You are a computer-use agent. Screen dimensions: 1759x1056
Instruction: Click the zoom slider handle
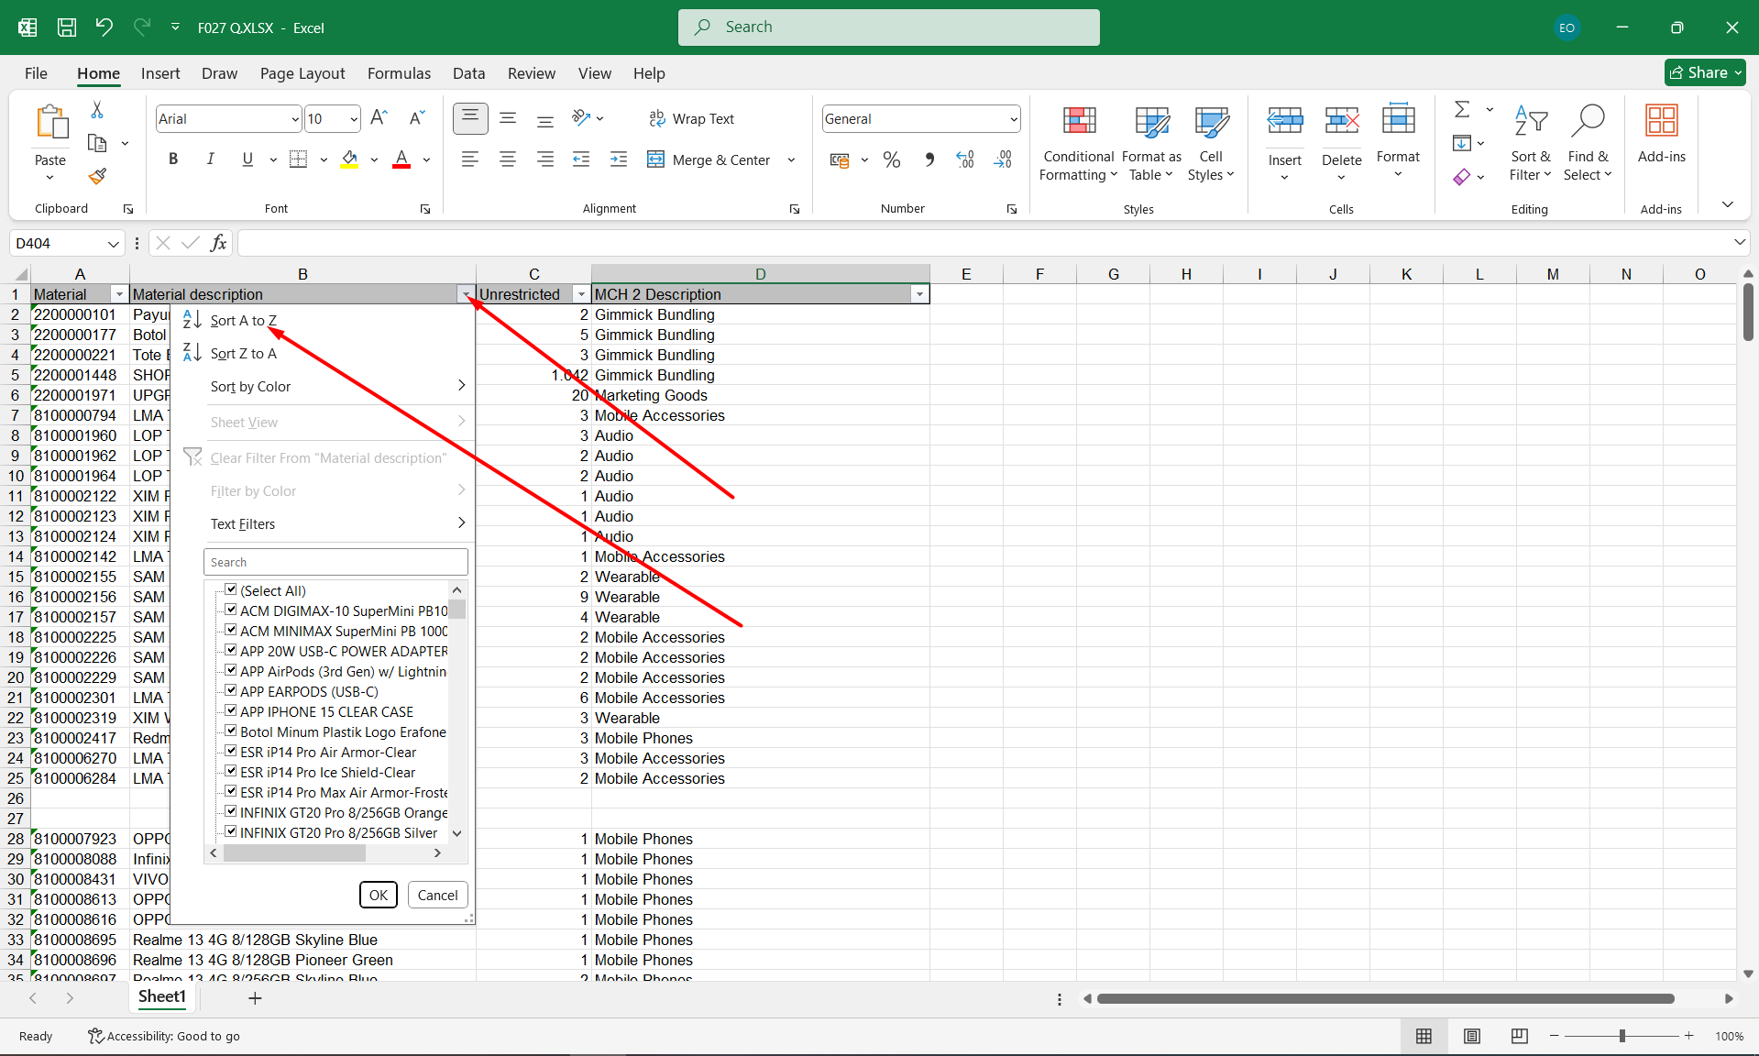pyautogui.click(x=1622, y=1036)
